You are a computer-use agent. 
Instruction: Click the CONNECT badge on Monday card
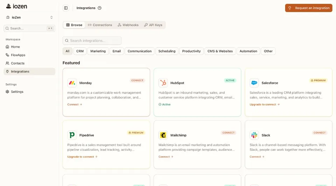[137, 81]
